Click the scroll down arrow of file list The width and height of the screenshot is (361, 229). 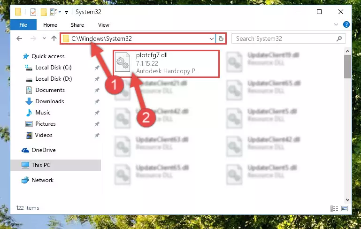click(x=347, y=200)
